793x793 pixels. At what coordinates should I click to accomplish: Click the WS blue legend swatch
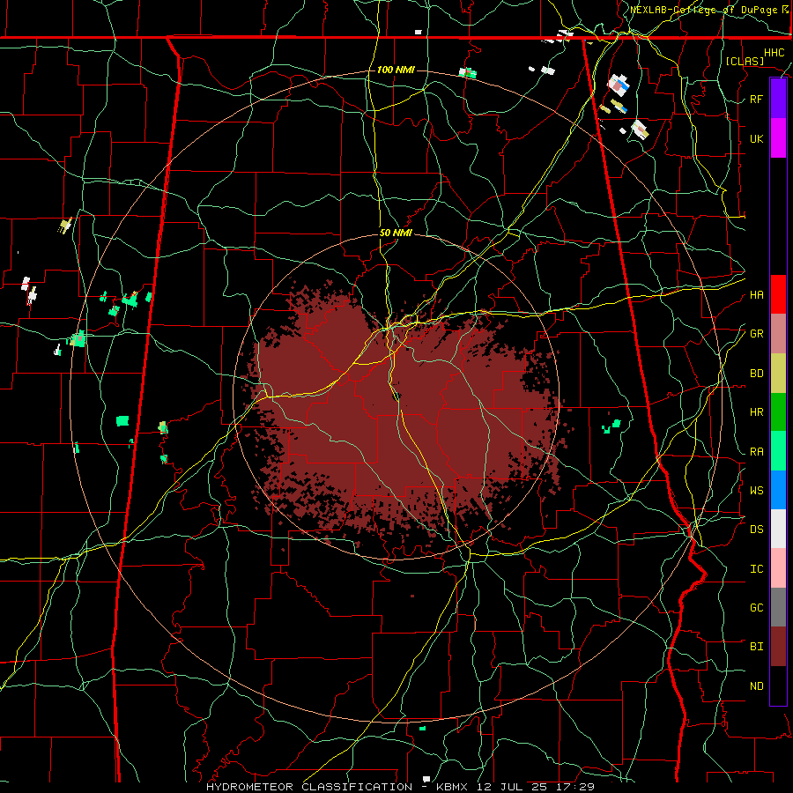778,490
